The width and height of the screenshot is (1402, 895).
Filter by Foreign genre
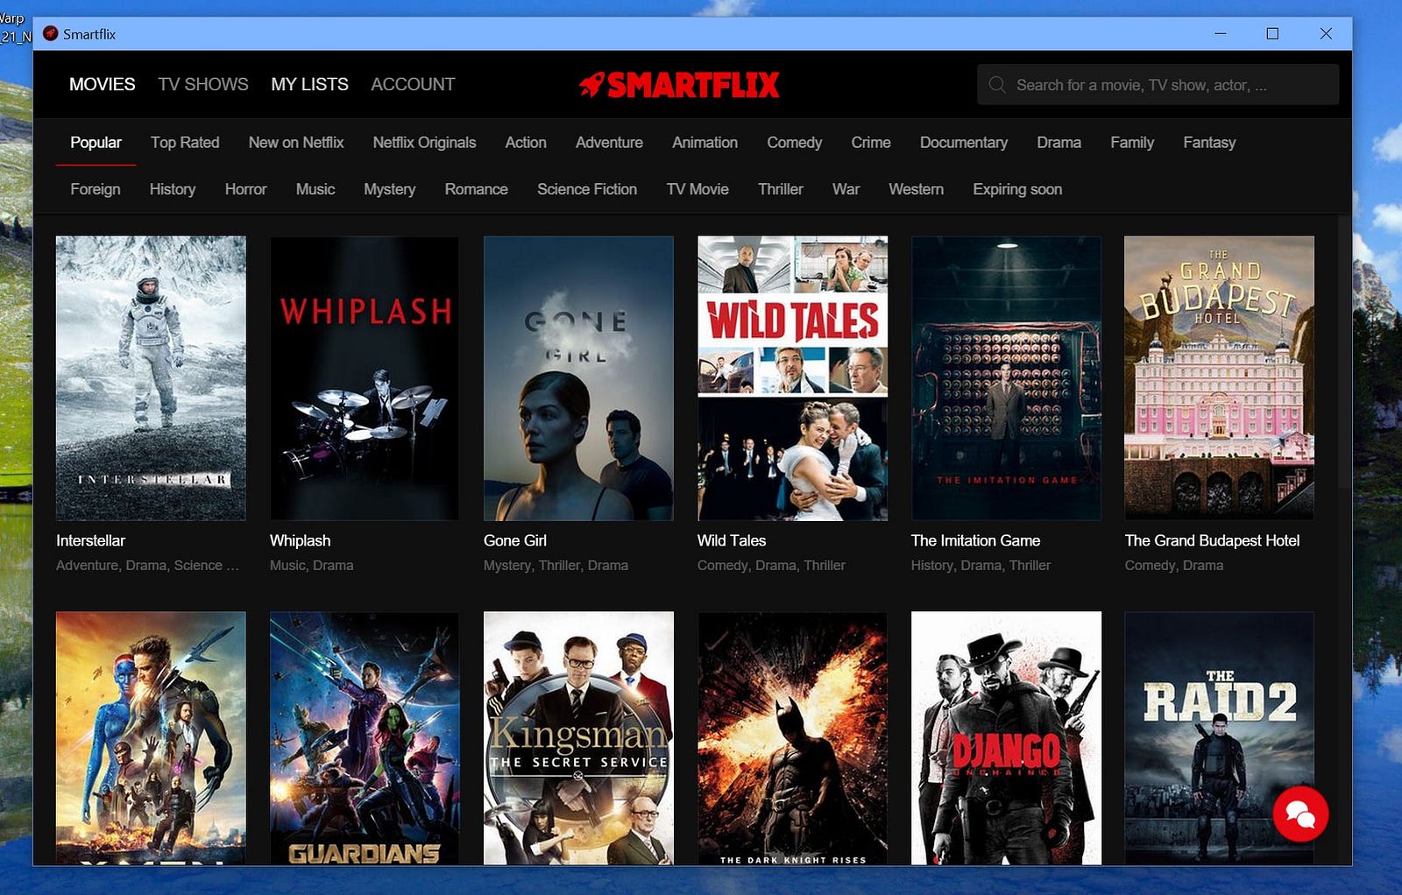pos(96,189)
